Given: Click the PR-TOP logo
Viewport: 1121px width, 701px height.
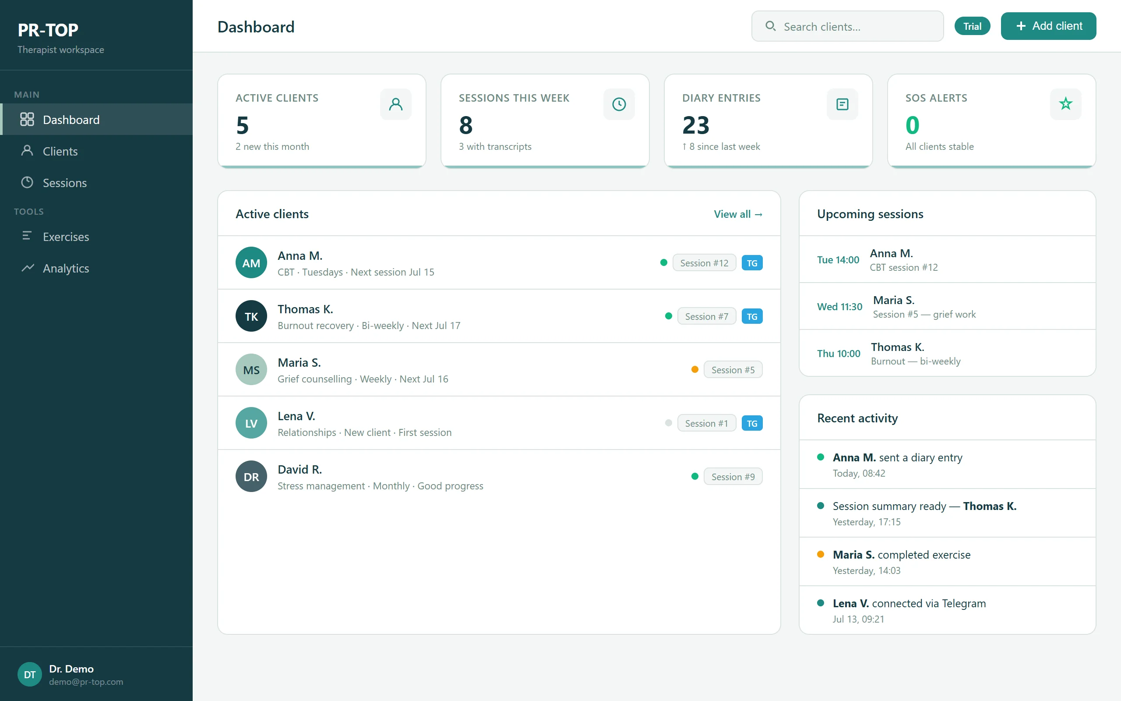Looking at the screenshot, I should pos(48,30).
